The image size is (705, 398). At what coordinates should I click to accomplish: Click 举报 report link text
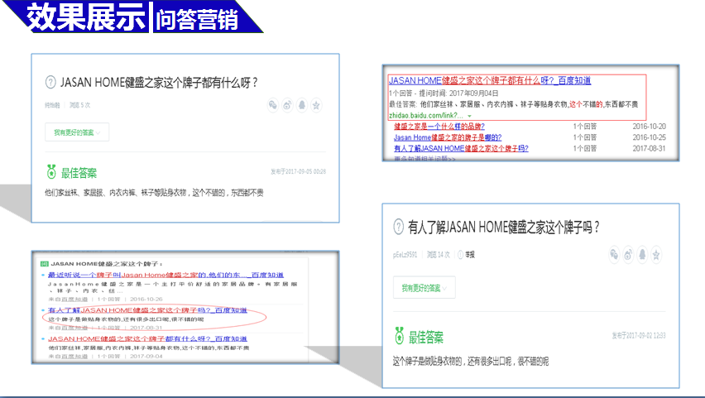click(470, 255)
